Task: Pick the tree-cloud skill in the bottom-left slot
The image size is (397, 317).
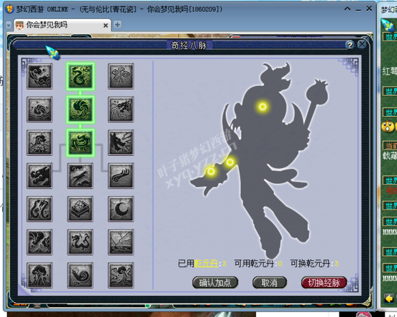Action: click(40, 275)
